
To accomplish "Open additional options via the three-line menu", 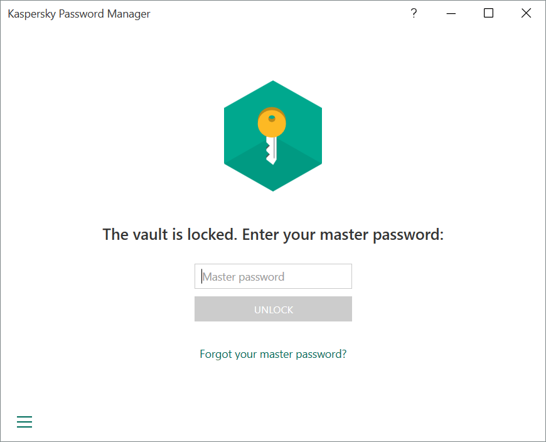I will click(x=24, y=421).
